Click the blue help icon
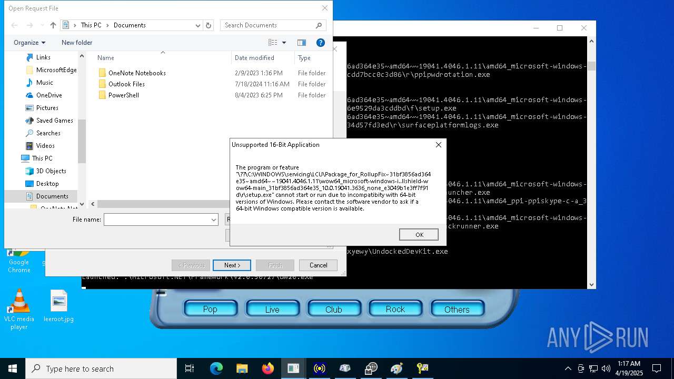The width and height of the screenshot is (674, 379). coord(320,43)
